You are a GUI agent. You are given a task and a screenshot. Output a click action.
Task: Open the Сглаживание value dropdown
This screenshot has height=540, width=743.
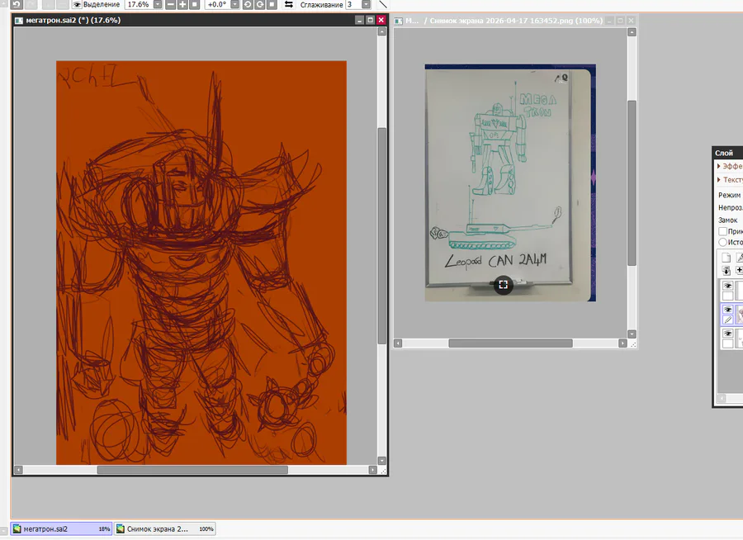click(367, 4)
